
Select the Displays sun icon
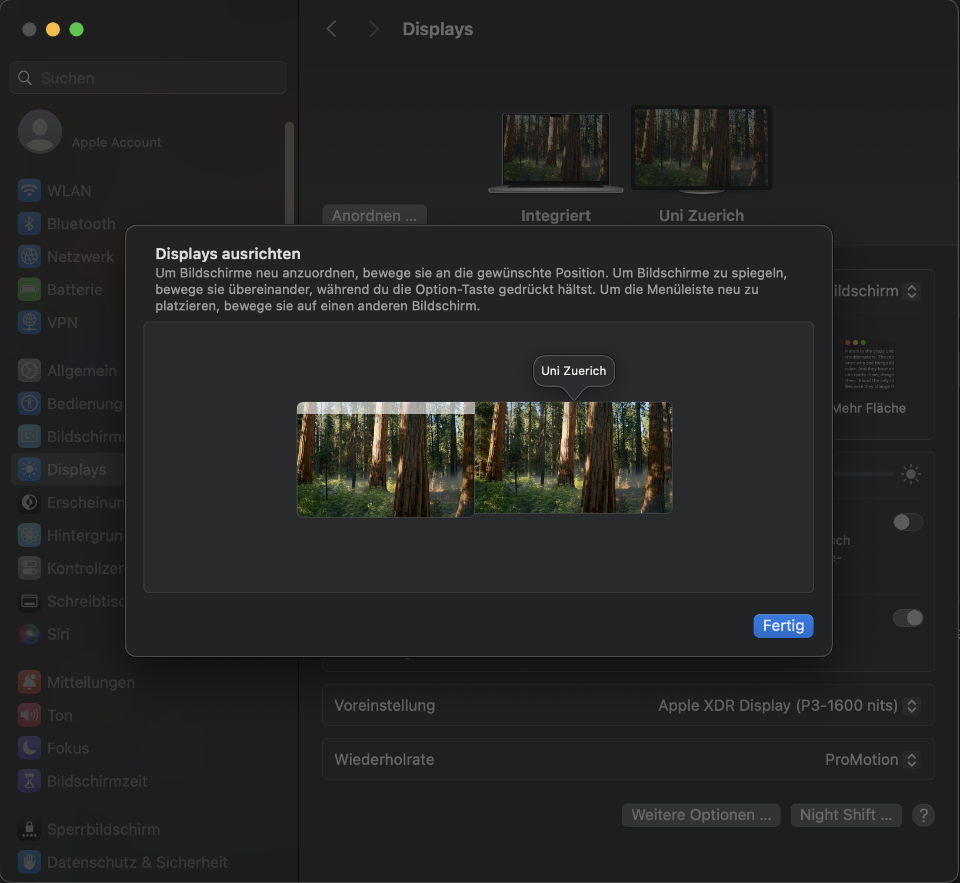[29, 469]
